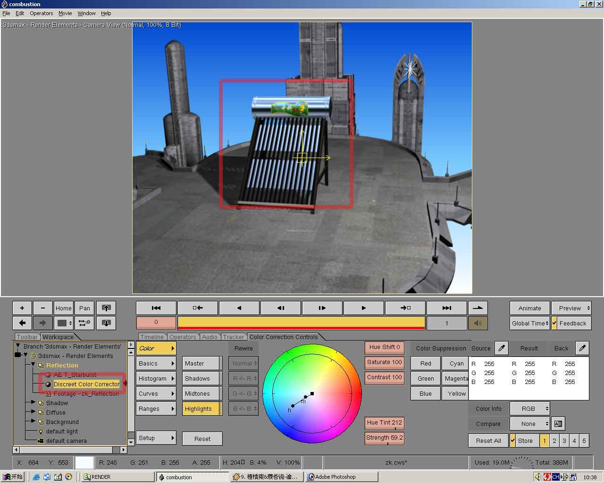The image size is (604, 483).
Task: Open the Global Time dropdown
Action: click(x=530, y=323)
